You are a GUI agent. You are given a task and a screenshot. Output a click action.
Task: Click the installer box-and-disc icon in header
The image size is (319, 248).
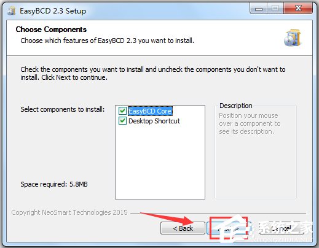pos(293,38)
